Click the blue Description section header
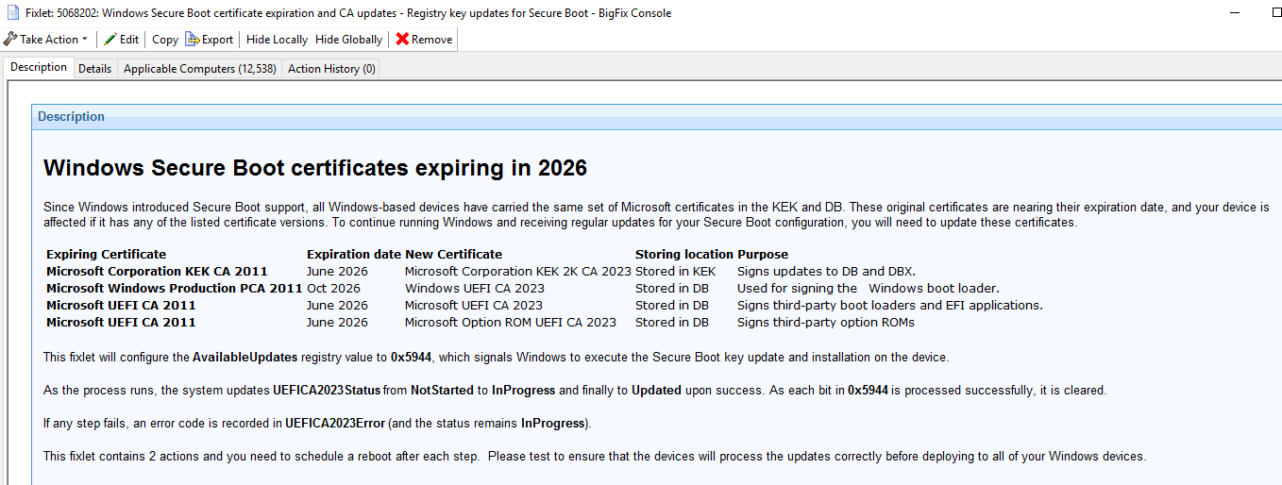 coord(71,117)
